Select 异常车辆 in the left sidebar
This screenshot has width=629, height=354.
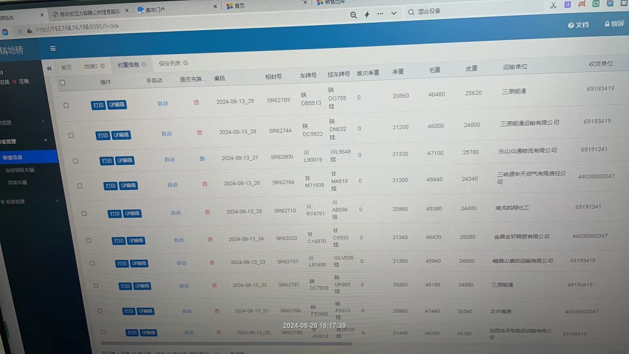[17, 183]
